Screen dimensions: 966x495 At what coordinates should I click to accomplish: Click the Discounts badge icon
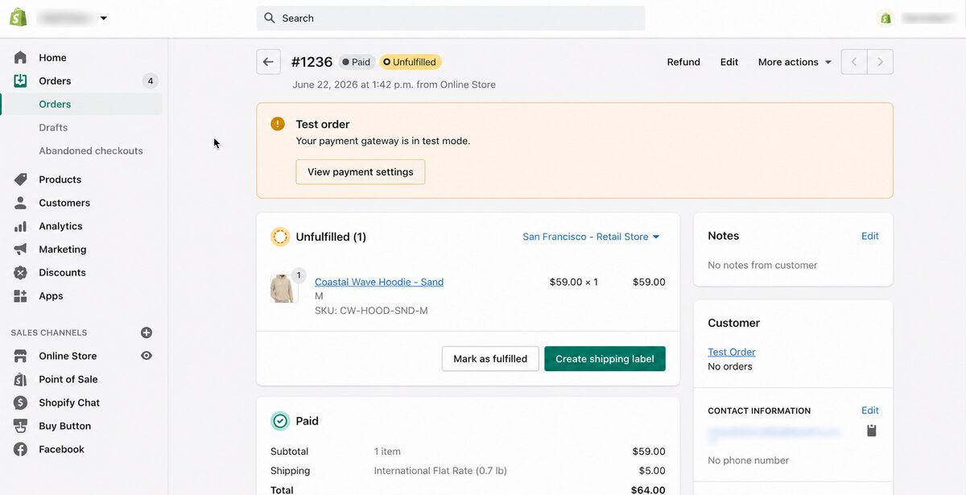(21, 273)
